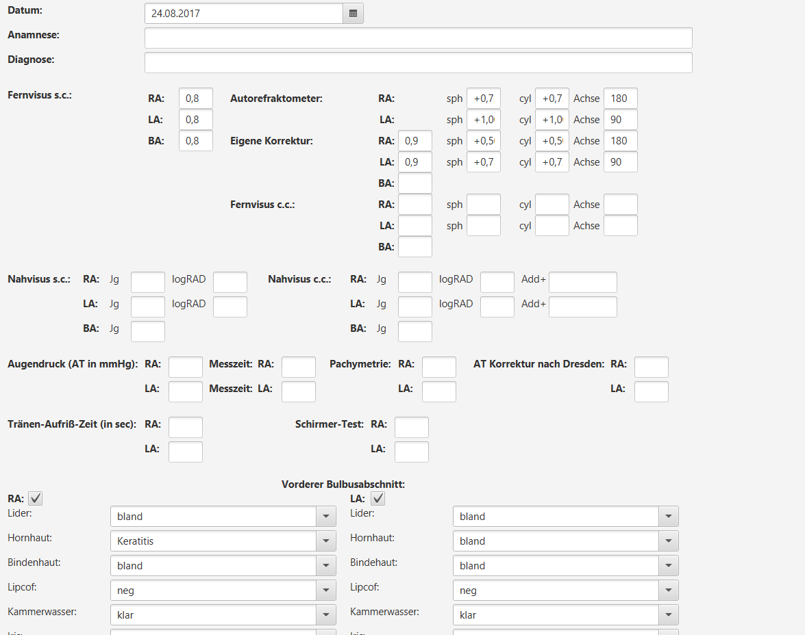Click Nahvisus s.c. LA Jg field
This screenshot has width=805, height=635.
[x=148, y=307]
